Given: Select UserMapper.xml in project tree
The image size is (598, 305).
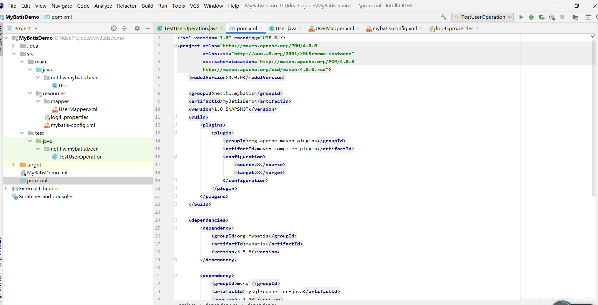Looking at the screenshot, I should pos(78,109).
